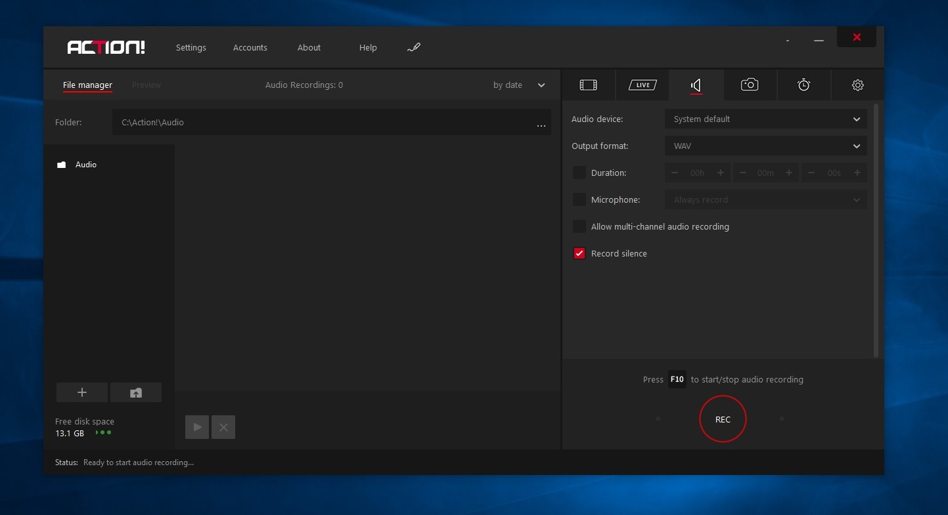The height and width of the screenshot is (515, 948).
Task: Click the 00m minutes duration field
Action: pos(765,173)
